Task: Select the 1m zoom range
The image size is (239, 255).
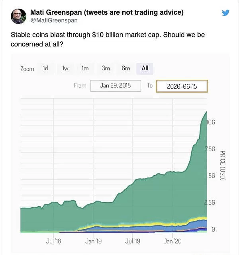Action: [x=85, y=68]
